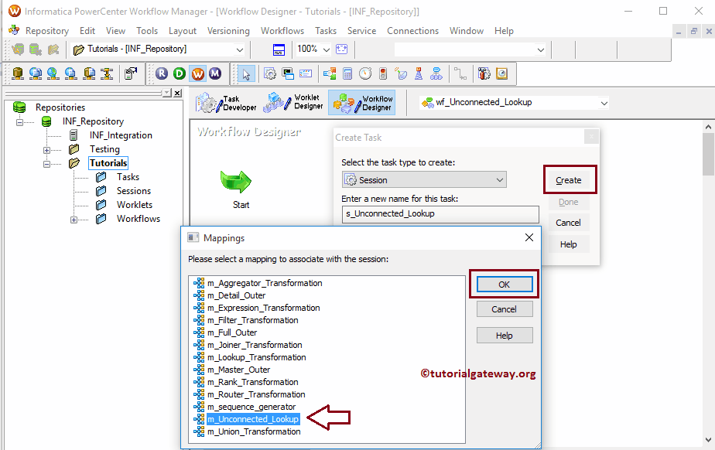The height and width of the screenshot is (450, 715).
Task: Select m_Aggregator_Transformation mapping
Action: [265, 283]
